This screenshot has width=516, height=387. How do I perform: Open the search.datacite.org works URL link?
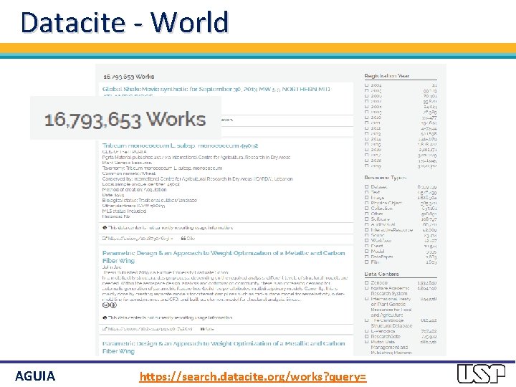click(x=253, y=376)
